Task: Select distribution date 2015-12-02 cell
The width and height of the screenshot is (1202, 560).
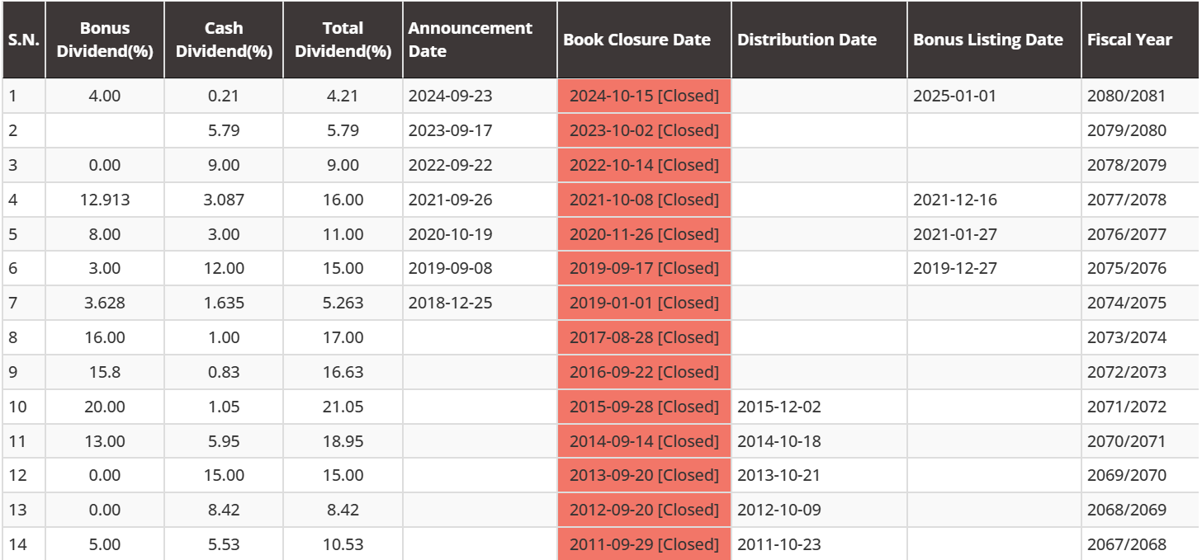Action: (x=819, y=407)
